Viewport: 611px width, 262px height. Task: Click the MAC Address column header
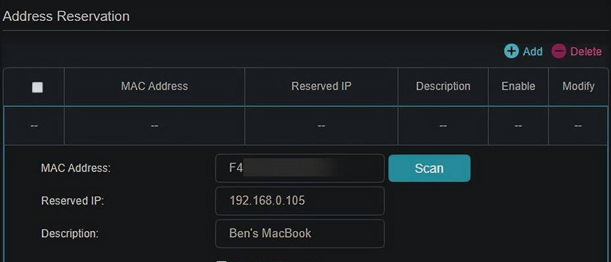[154, 86]
